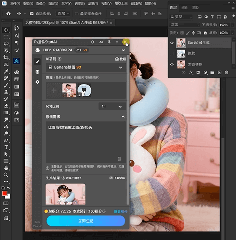The image size is (236, 240).
Task: Click the Home icon in options bar
Action: click(x=8, y=13)
